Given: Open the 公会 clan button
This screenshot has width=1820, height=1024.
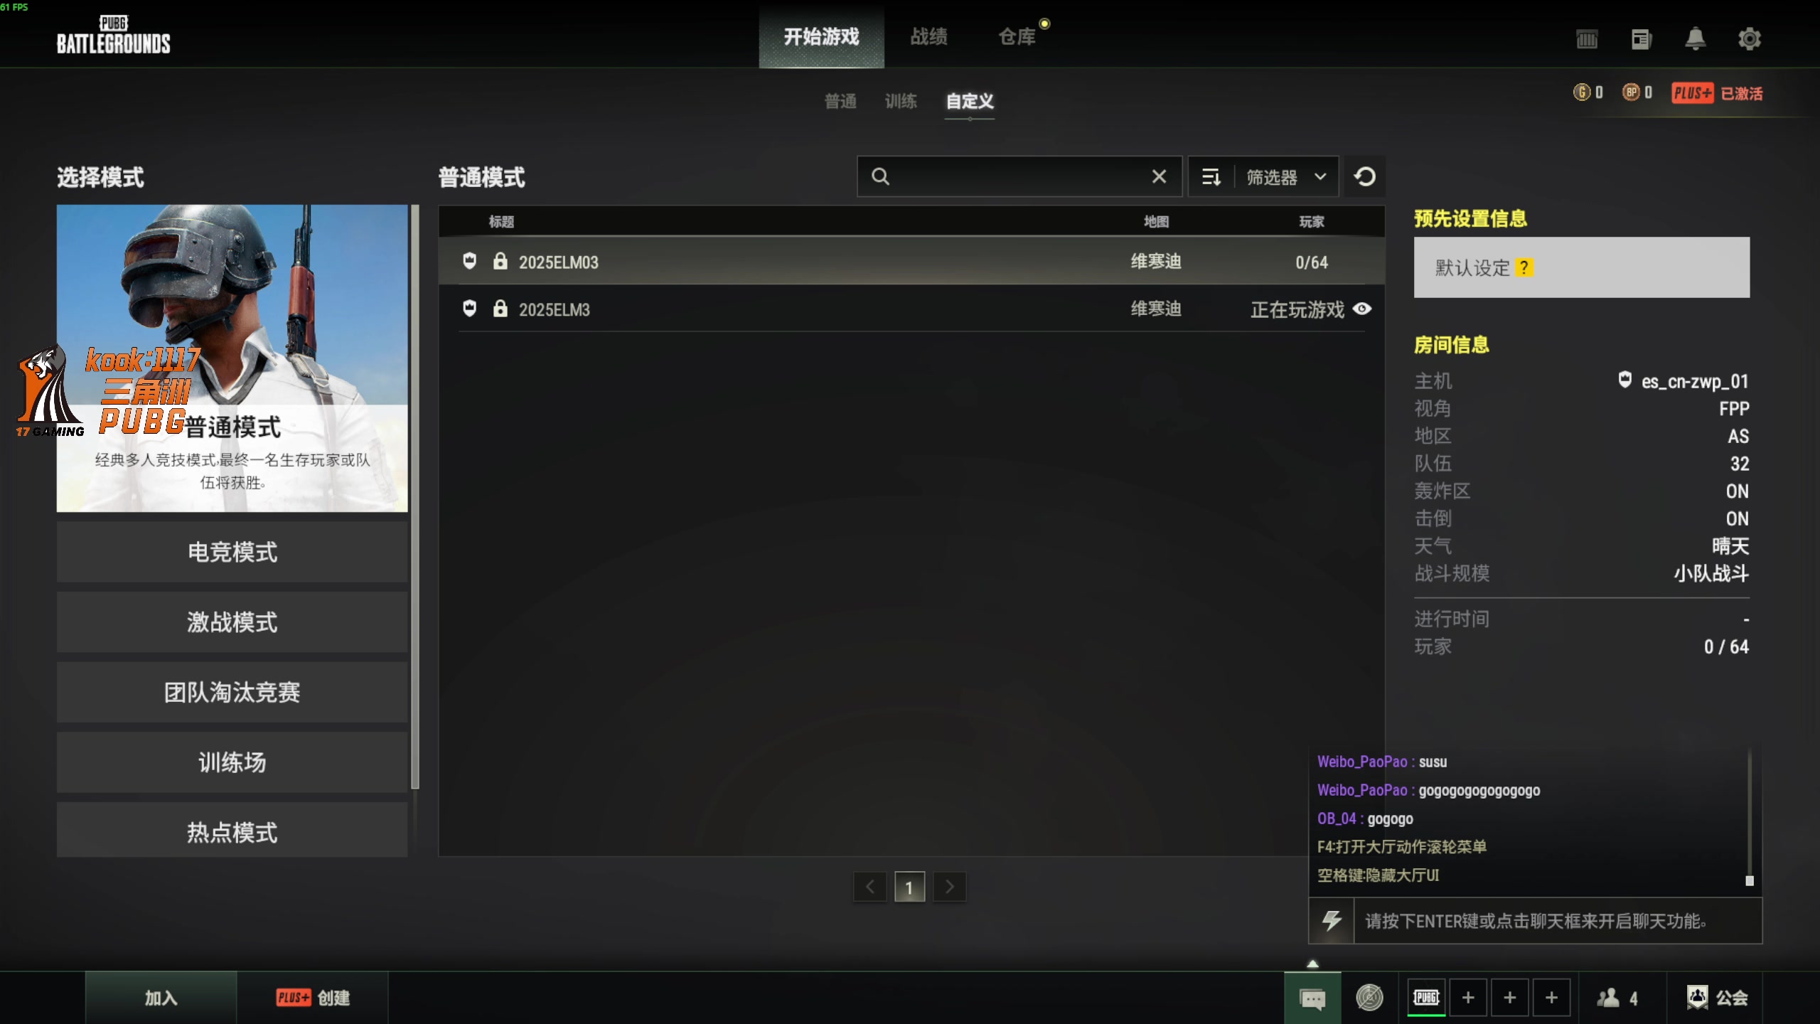Looking at the screenshot, I should tap(1717, 998).
